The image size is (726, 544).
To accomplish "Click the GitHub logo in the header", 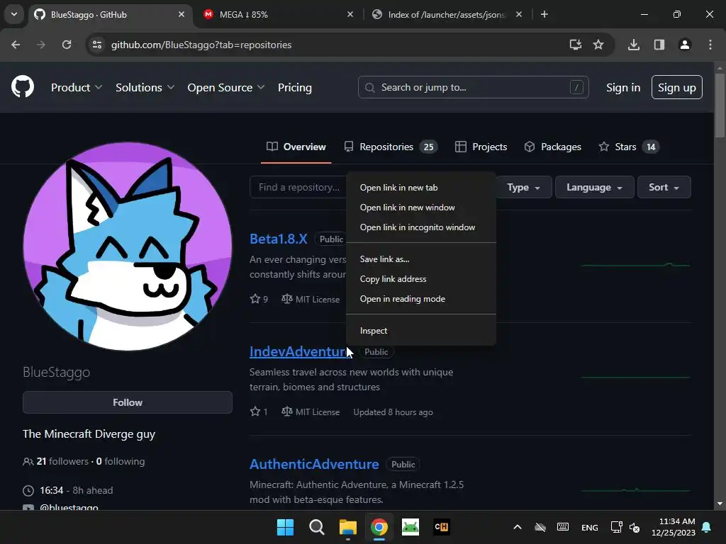I will pos(22,87).
